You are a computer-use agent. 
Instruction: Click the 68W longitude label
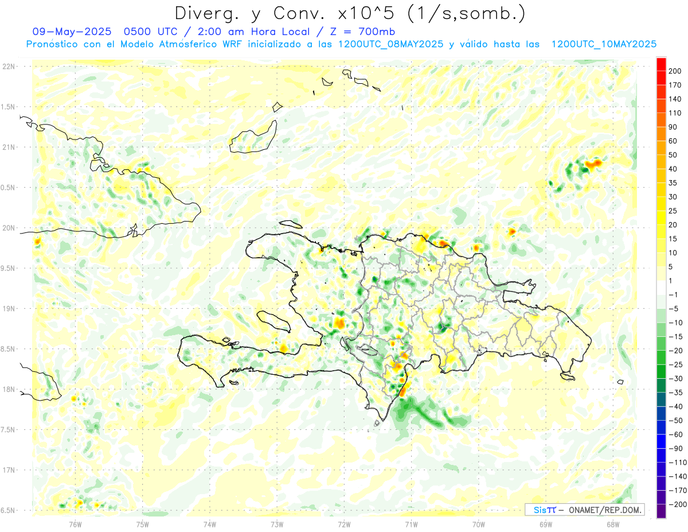click(613, 523)
